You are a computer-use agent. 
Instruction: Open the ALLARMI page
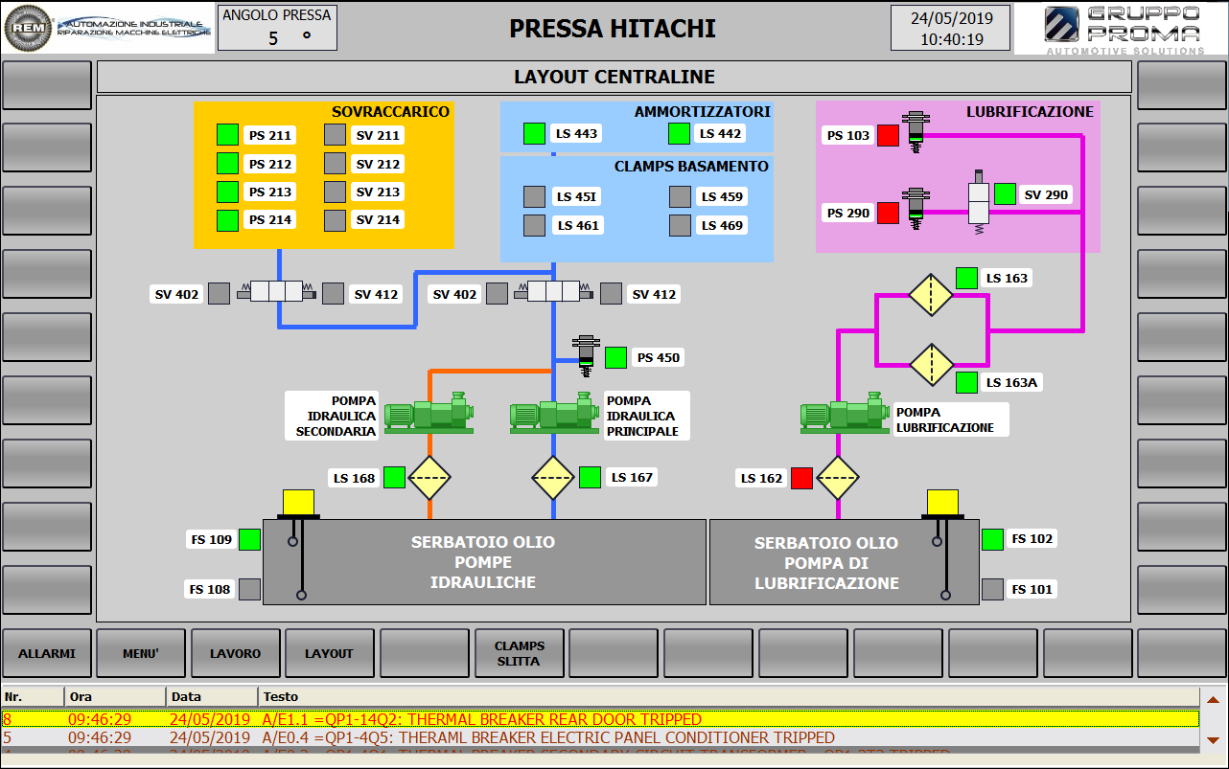coord(47,653)
